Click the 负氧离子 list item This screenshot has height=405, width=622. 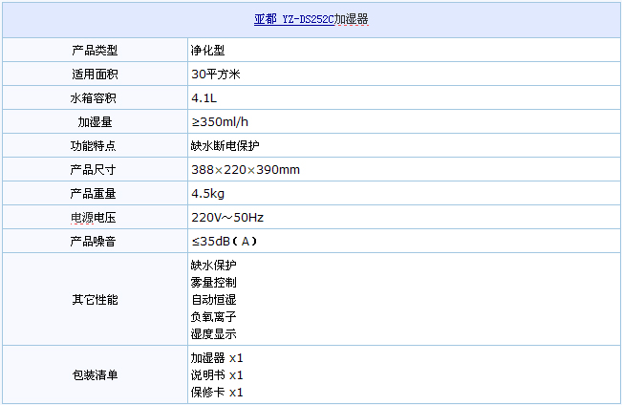point(213,317)
